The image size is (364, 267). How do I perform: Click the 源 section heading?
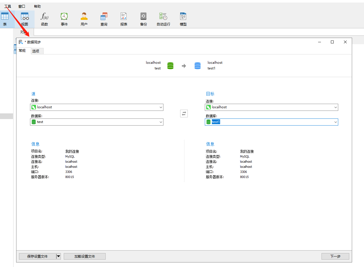tap(33, 94)
